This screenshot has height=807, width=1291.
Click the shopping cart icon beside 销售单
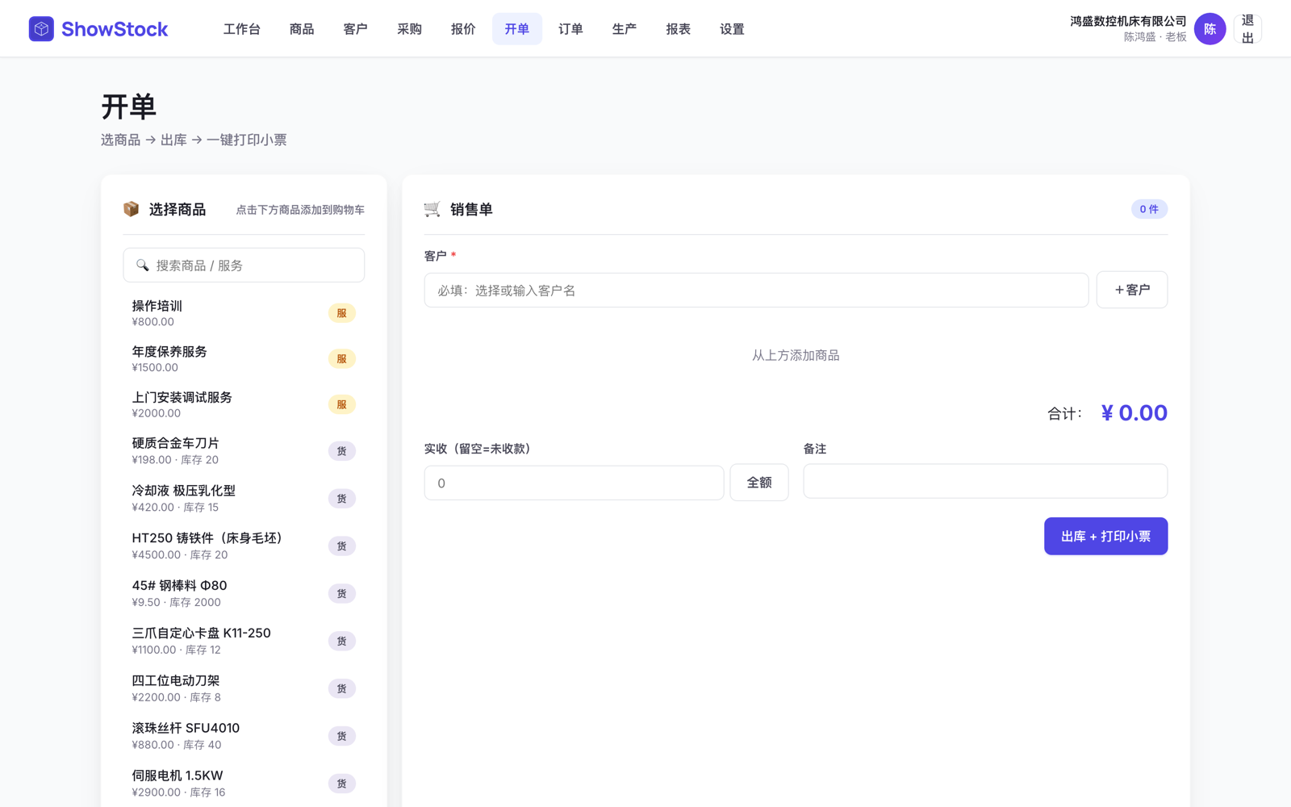coord(432,209)
